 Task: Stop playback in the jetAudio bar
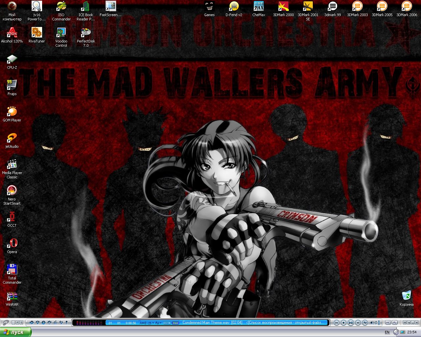coord(344,323)
